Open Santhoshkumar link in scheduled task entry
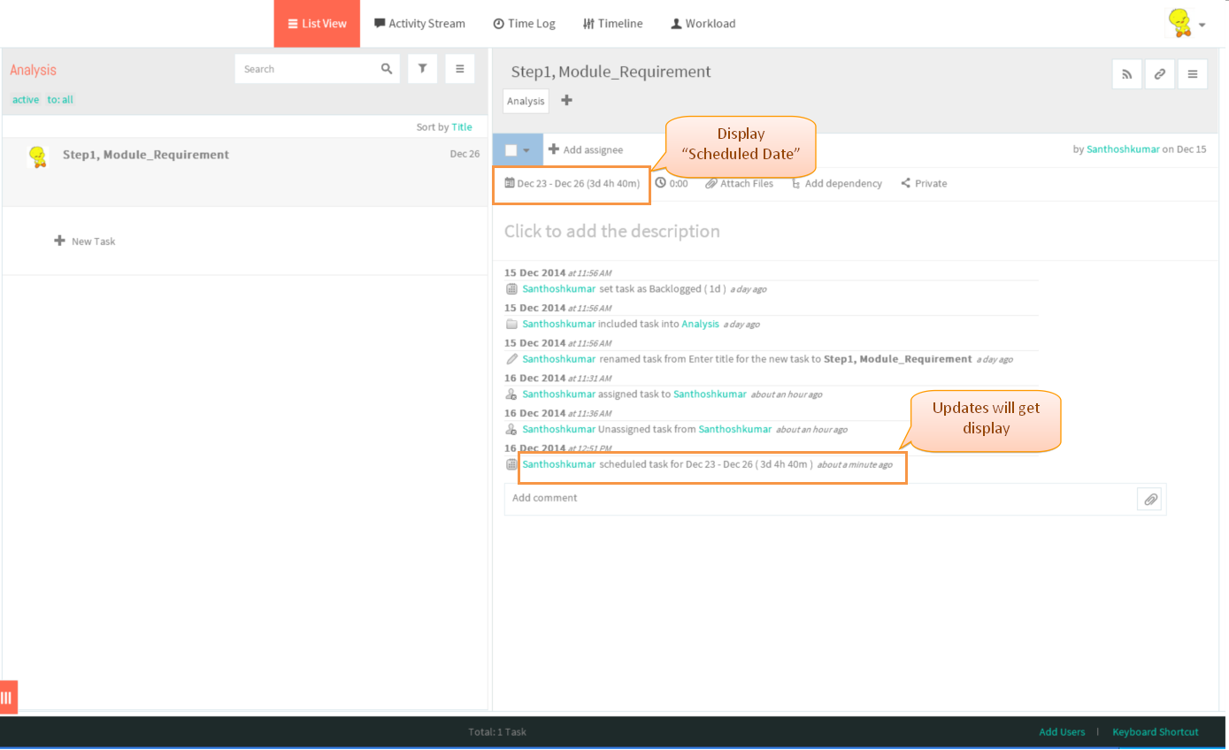 click(x=559, y=464)
